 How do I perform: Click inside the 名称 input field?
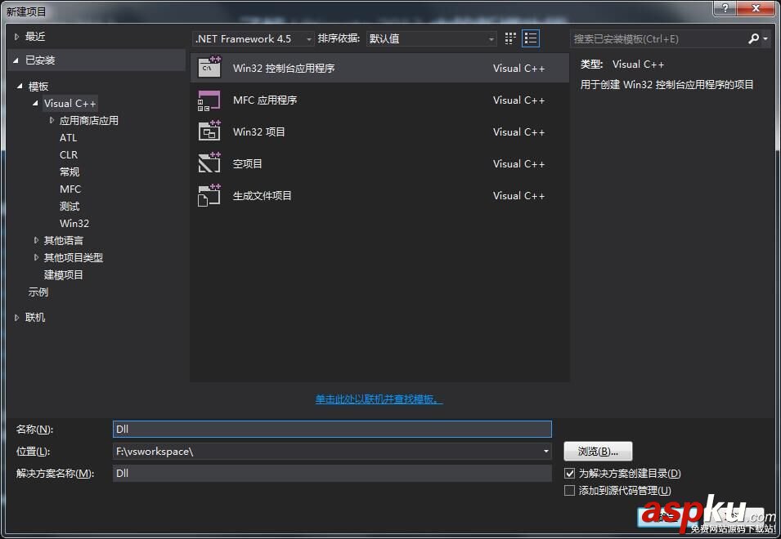pos(327,429)
